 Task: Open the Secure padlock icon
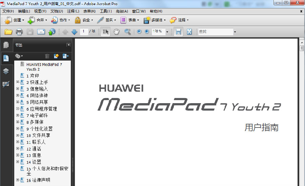(77, 20)
